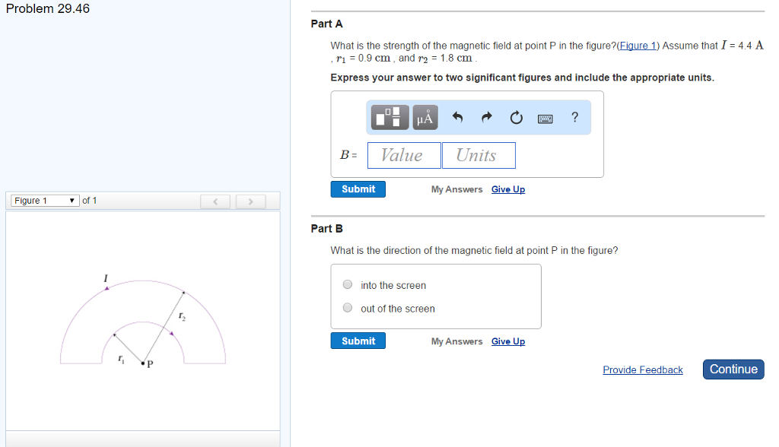Open My Answers for Part A

pyautogui.click(x=456, y=189)
